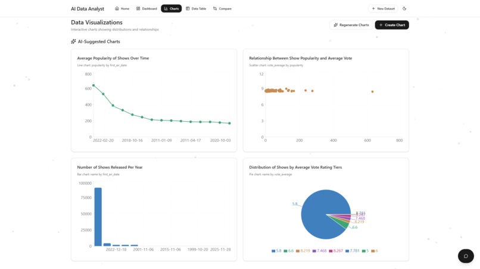Click 'Number of Shows Released Per Year' title
The width and height of the screenshot is (480, 269).
[x=110, y=167]
